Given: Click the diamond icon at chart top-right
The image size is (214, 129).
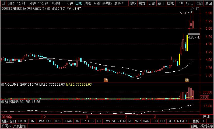Looking at the screenshot, I should 192,9.
